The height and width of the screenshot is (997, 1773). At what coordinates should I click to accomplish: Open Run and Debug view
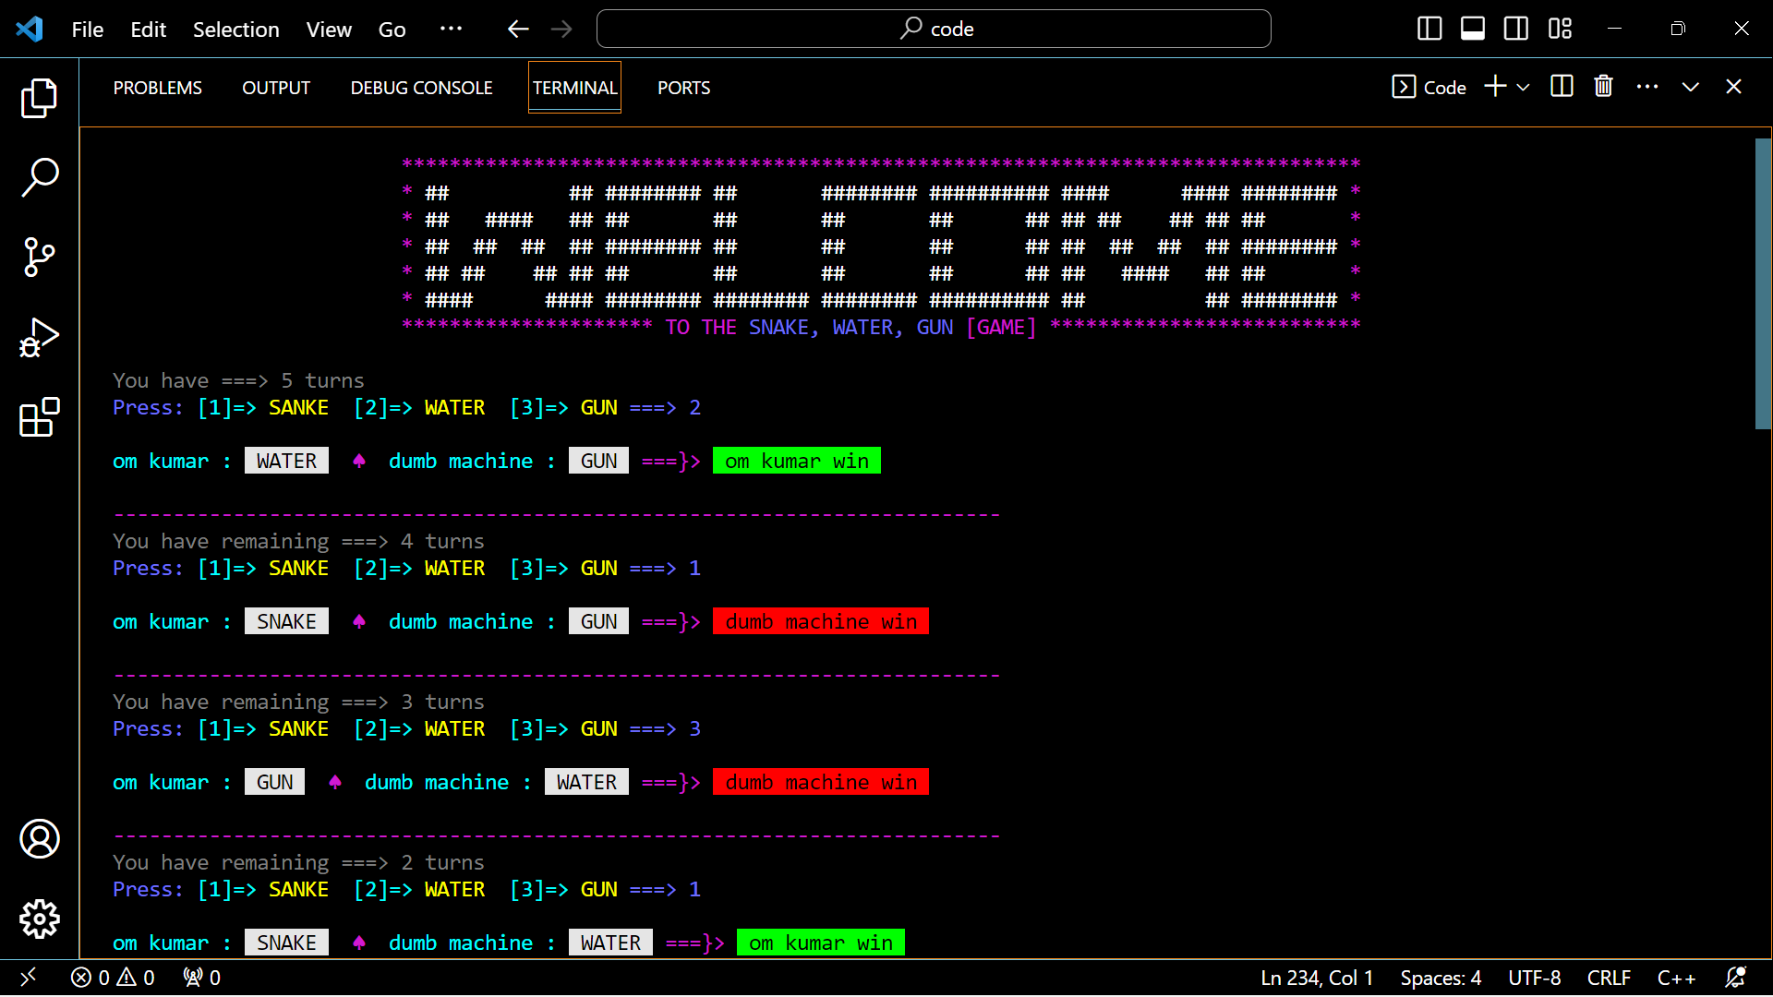[39, 337]
